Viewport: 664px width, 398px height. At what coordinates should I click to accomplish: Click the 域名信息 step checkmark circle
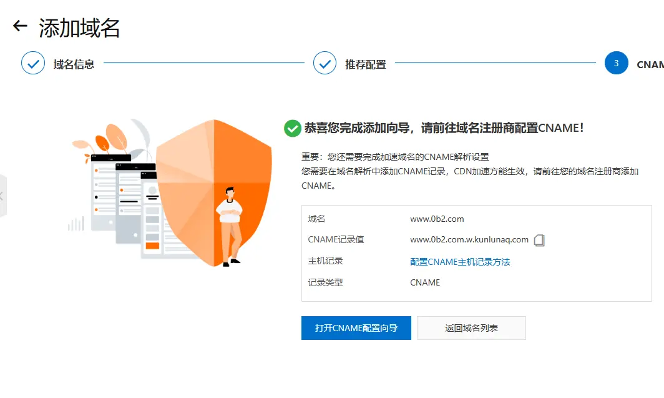(x=33, y=63)
